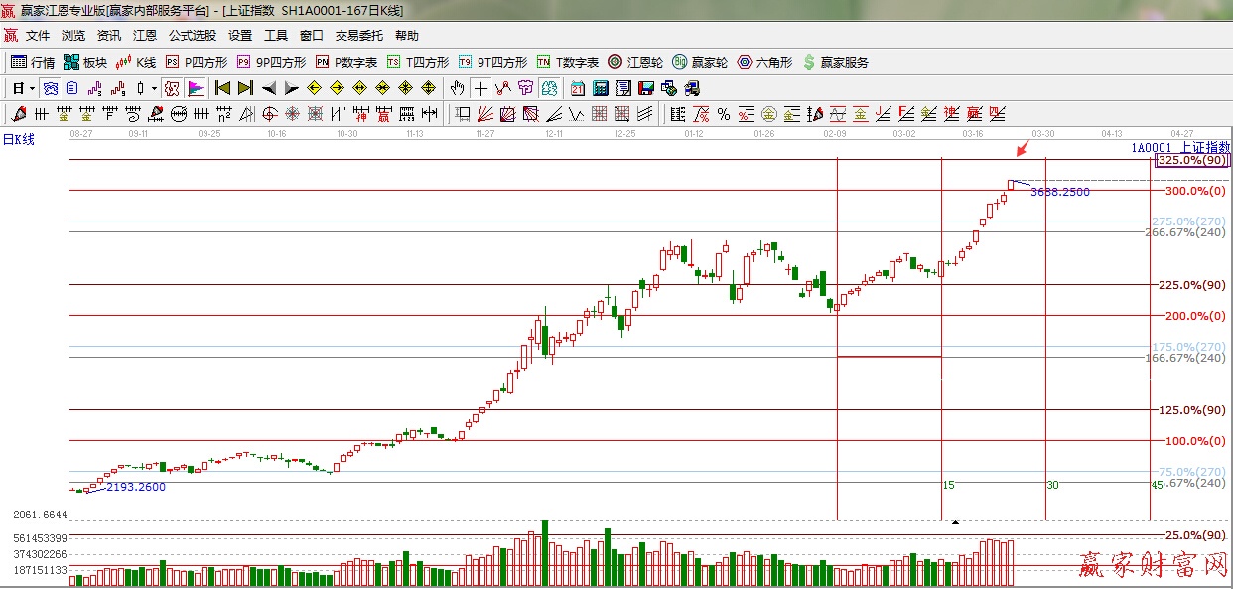Click the 行情 quotes button

pyautogui.click(x=33, y=62)
